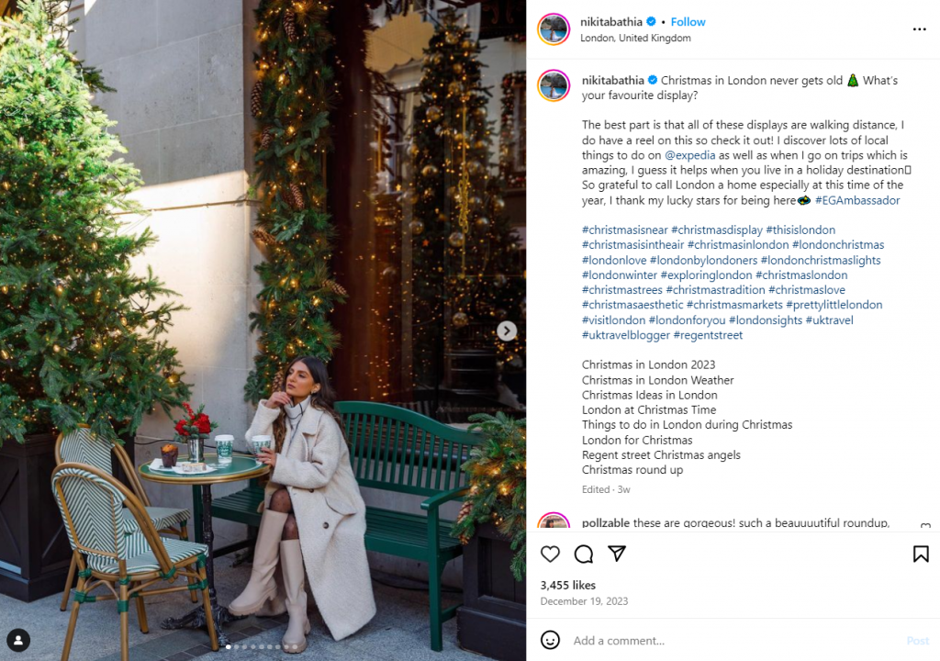Open the #EGAmbassador hashtag
The width and height of the screenshot is (940, 661).
pyautogui.click(x=857, y=200)
